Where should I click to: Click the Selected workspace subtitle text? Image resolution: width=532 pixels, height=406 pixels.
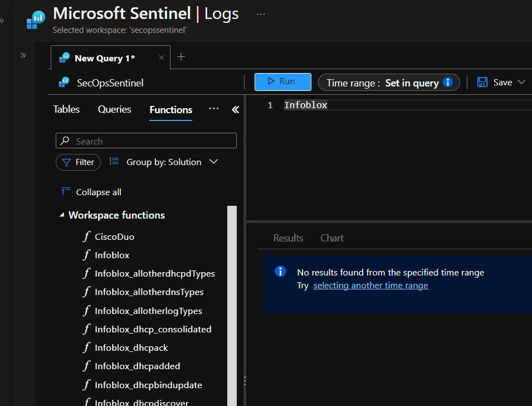(119, 30)
